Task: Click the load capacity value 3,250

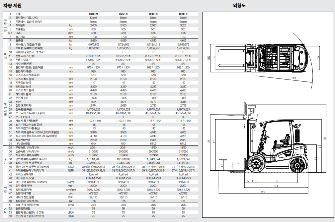Action: 183,26
